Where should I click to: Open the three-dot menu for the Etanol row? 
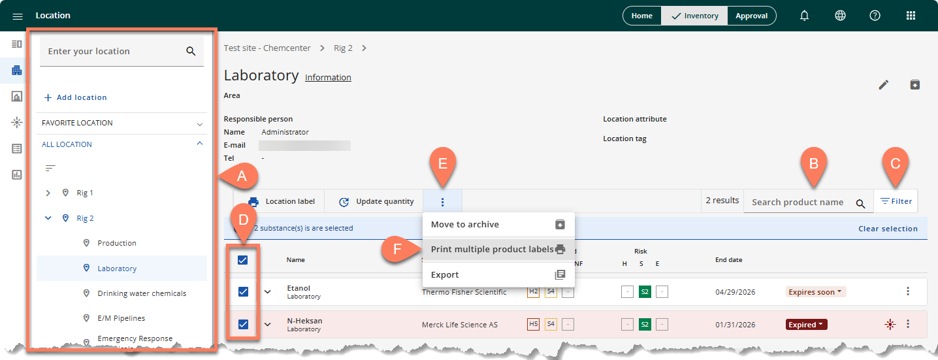[x=907, y=291]
